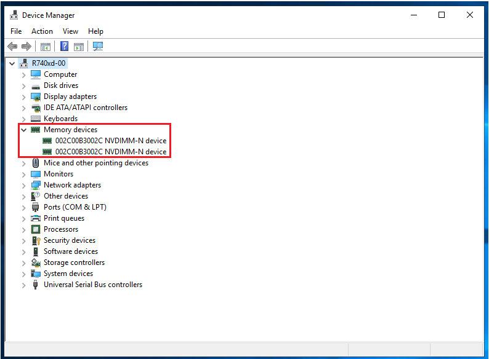Screen dimensions: 489x359
Task: Open the View menu
Action: (x=70, y=31)
